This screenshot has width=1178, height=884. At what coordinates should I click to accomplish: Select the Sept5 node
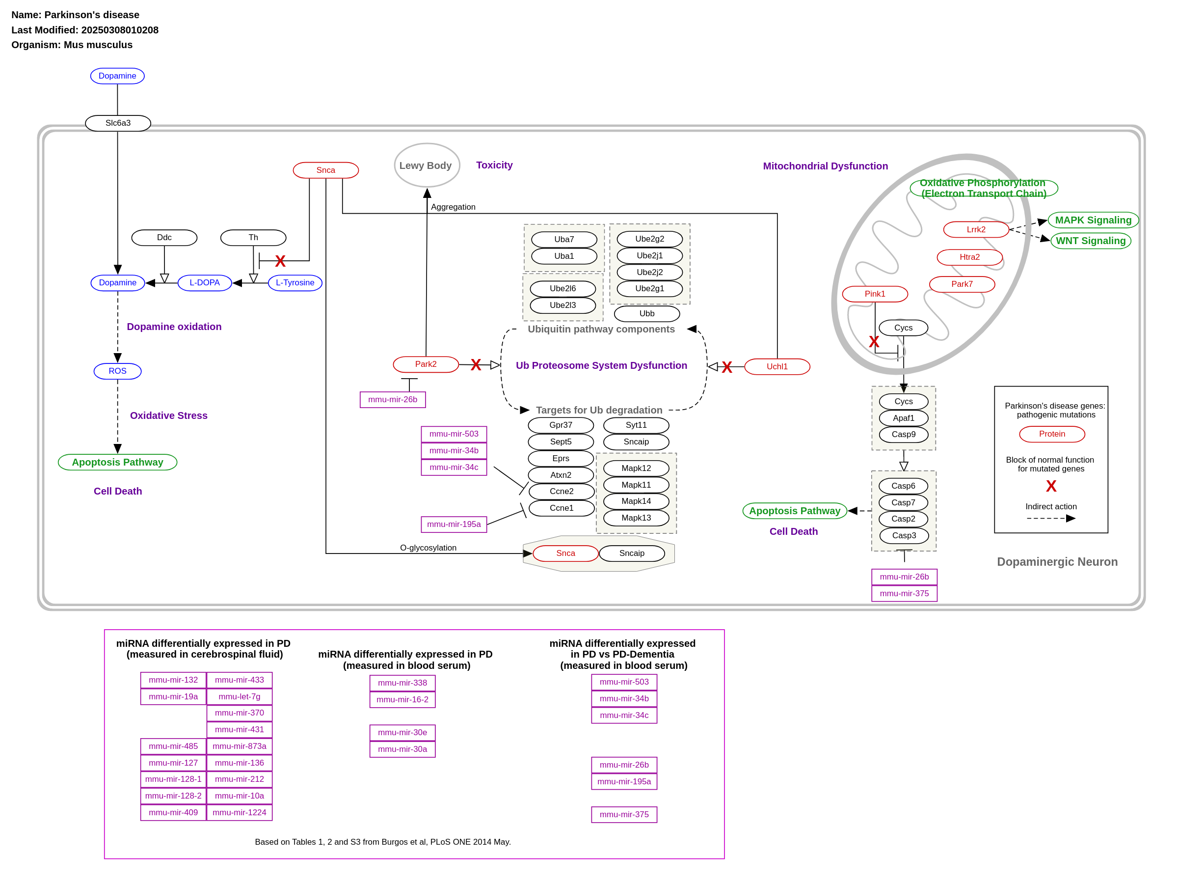click(x=561, y=442)
